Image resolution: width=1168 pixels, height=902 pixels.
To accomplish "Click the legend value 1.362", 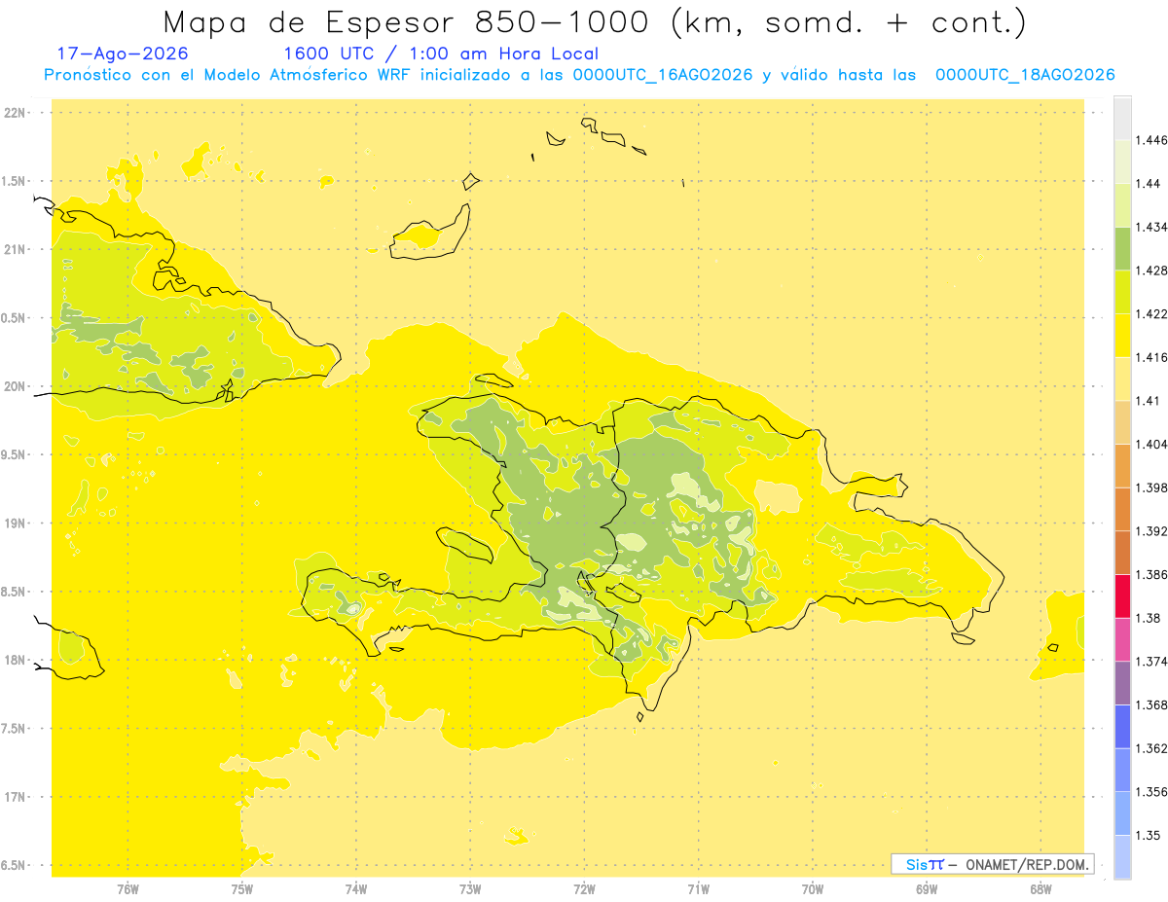I will tap(1152, 748).
